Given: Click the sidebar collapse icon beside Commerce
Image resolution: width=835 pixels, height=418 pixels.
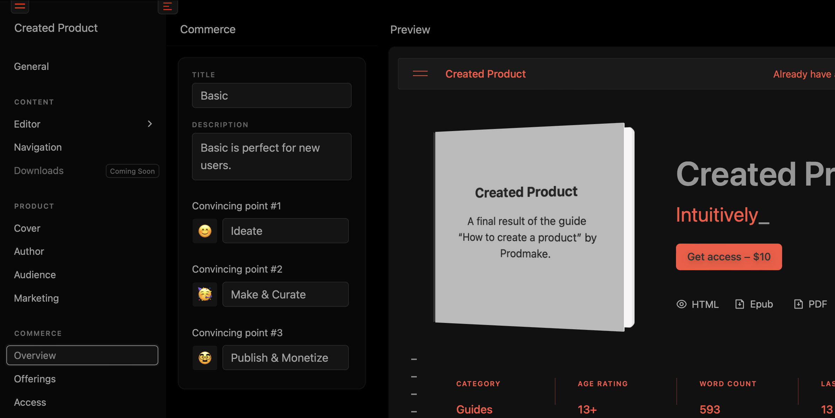Looking at the screenshot, I should [167, 6].
